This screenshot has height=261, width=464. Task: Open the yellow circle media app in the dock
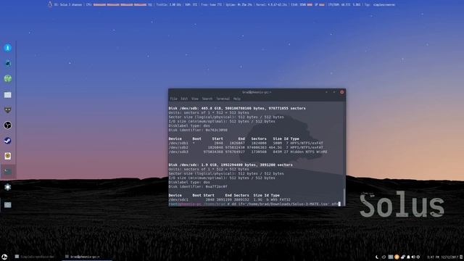click(8, 156)
